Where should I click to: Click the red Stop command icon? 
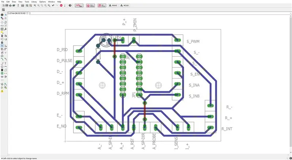61,5
